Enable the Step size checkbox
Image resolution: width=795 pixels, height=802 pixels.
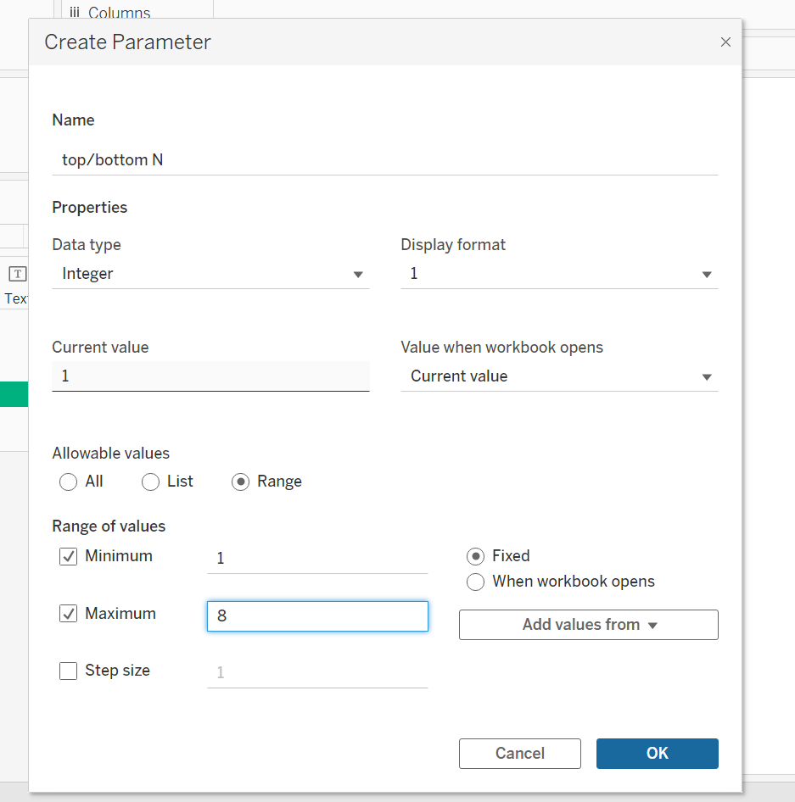(x=68, y=671)
